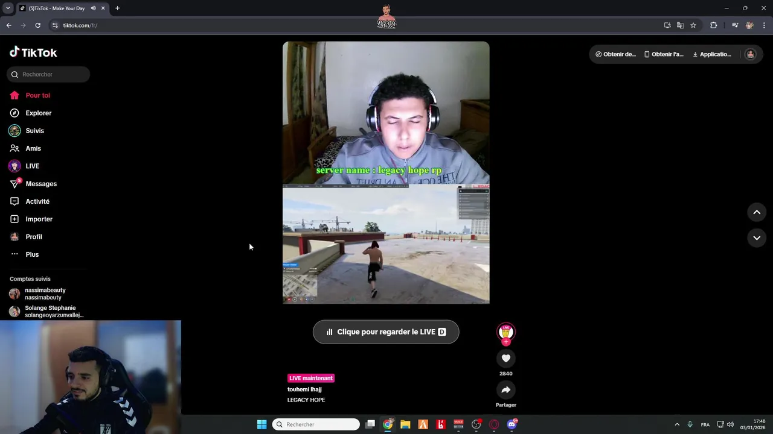Open Discord from the taskbar
The height and width of the screenshot is (434, 773).
pyautogui.click(x=512, y=424)
